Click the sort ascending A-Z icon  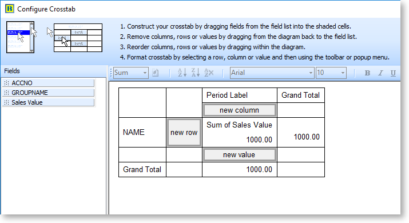(182, 73)
